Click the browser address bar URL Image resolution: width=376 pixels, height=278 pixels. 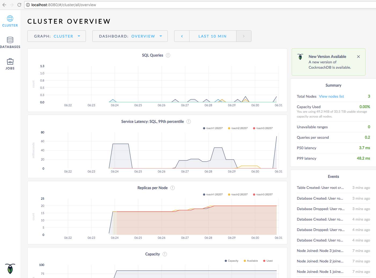[64, 5]
